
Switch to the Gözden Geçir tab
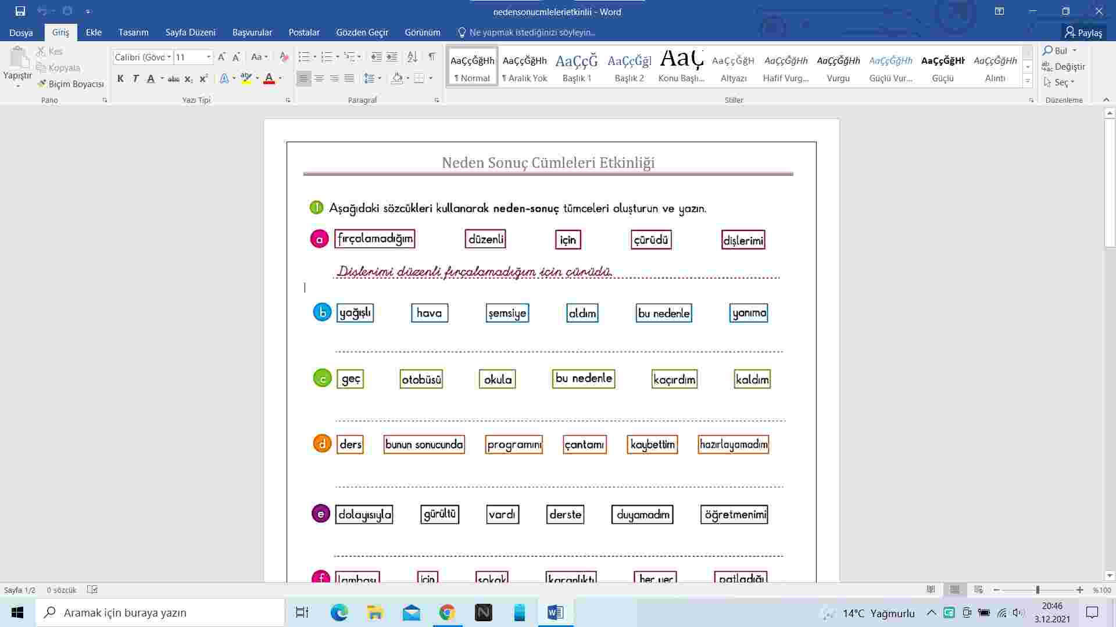tap(362, 33)
